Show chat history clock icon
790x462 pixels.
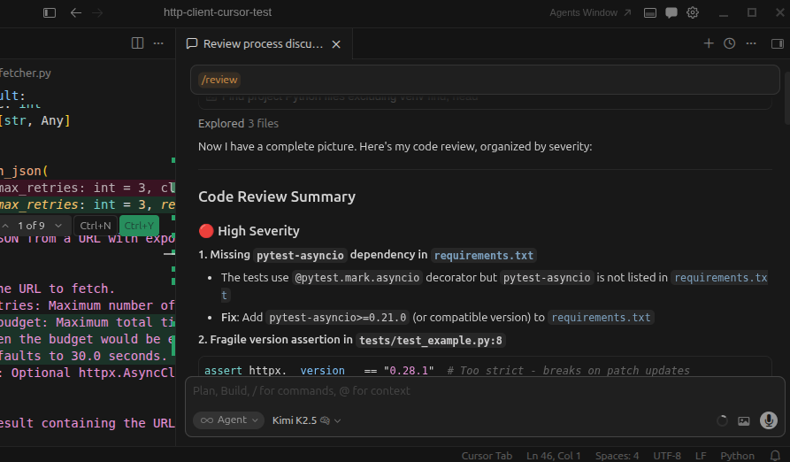tap(730, 43)
